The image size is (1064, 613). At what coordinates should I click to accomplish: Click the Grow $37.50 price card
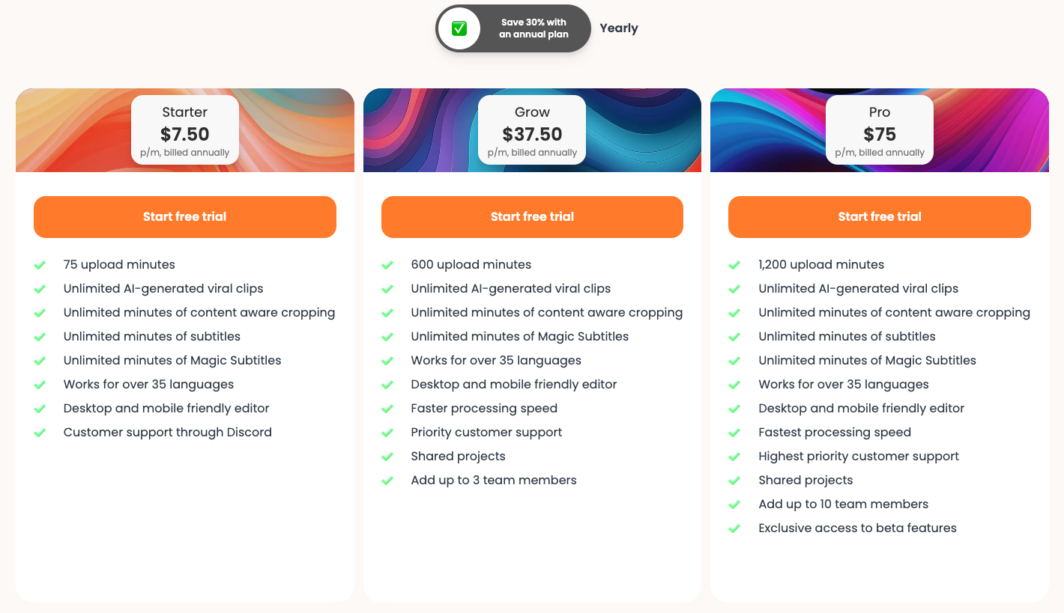[x=532, y=130]
